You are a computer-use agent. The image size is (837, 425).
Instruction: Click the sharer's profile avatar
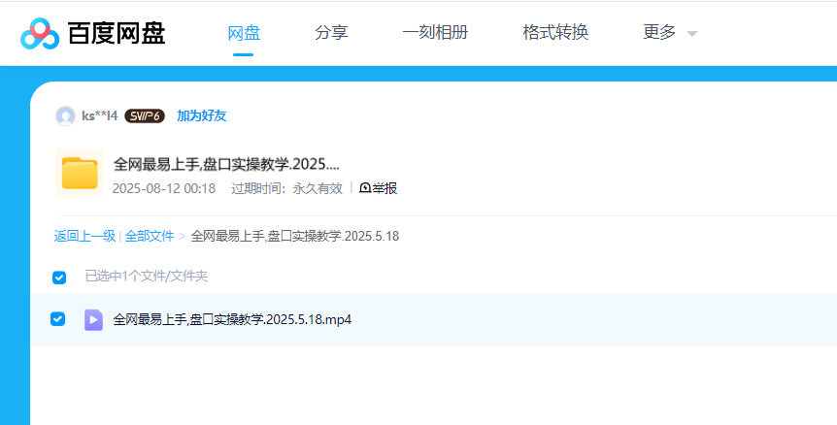66,116
